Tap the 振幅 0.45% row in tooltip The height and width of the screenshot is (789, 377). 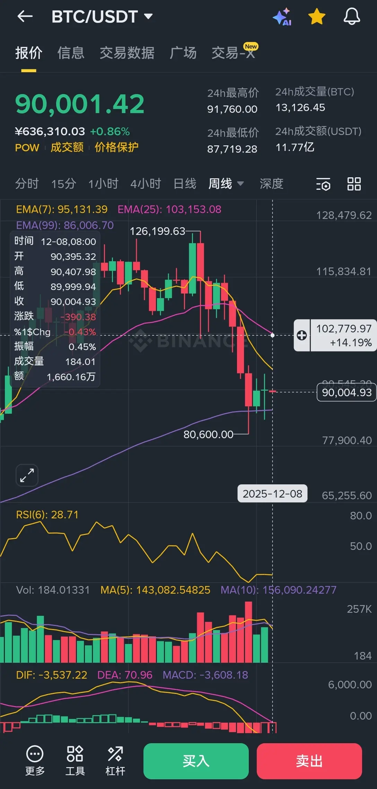coord(55,347)
